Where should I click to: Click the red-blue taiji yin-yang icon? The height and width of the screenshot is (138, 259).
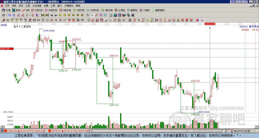click(198, 20)
